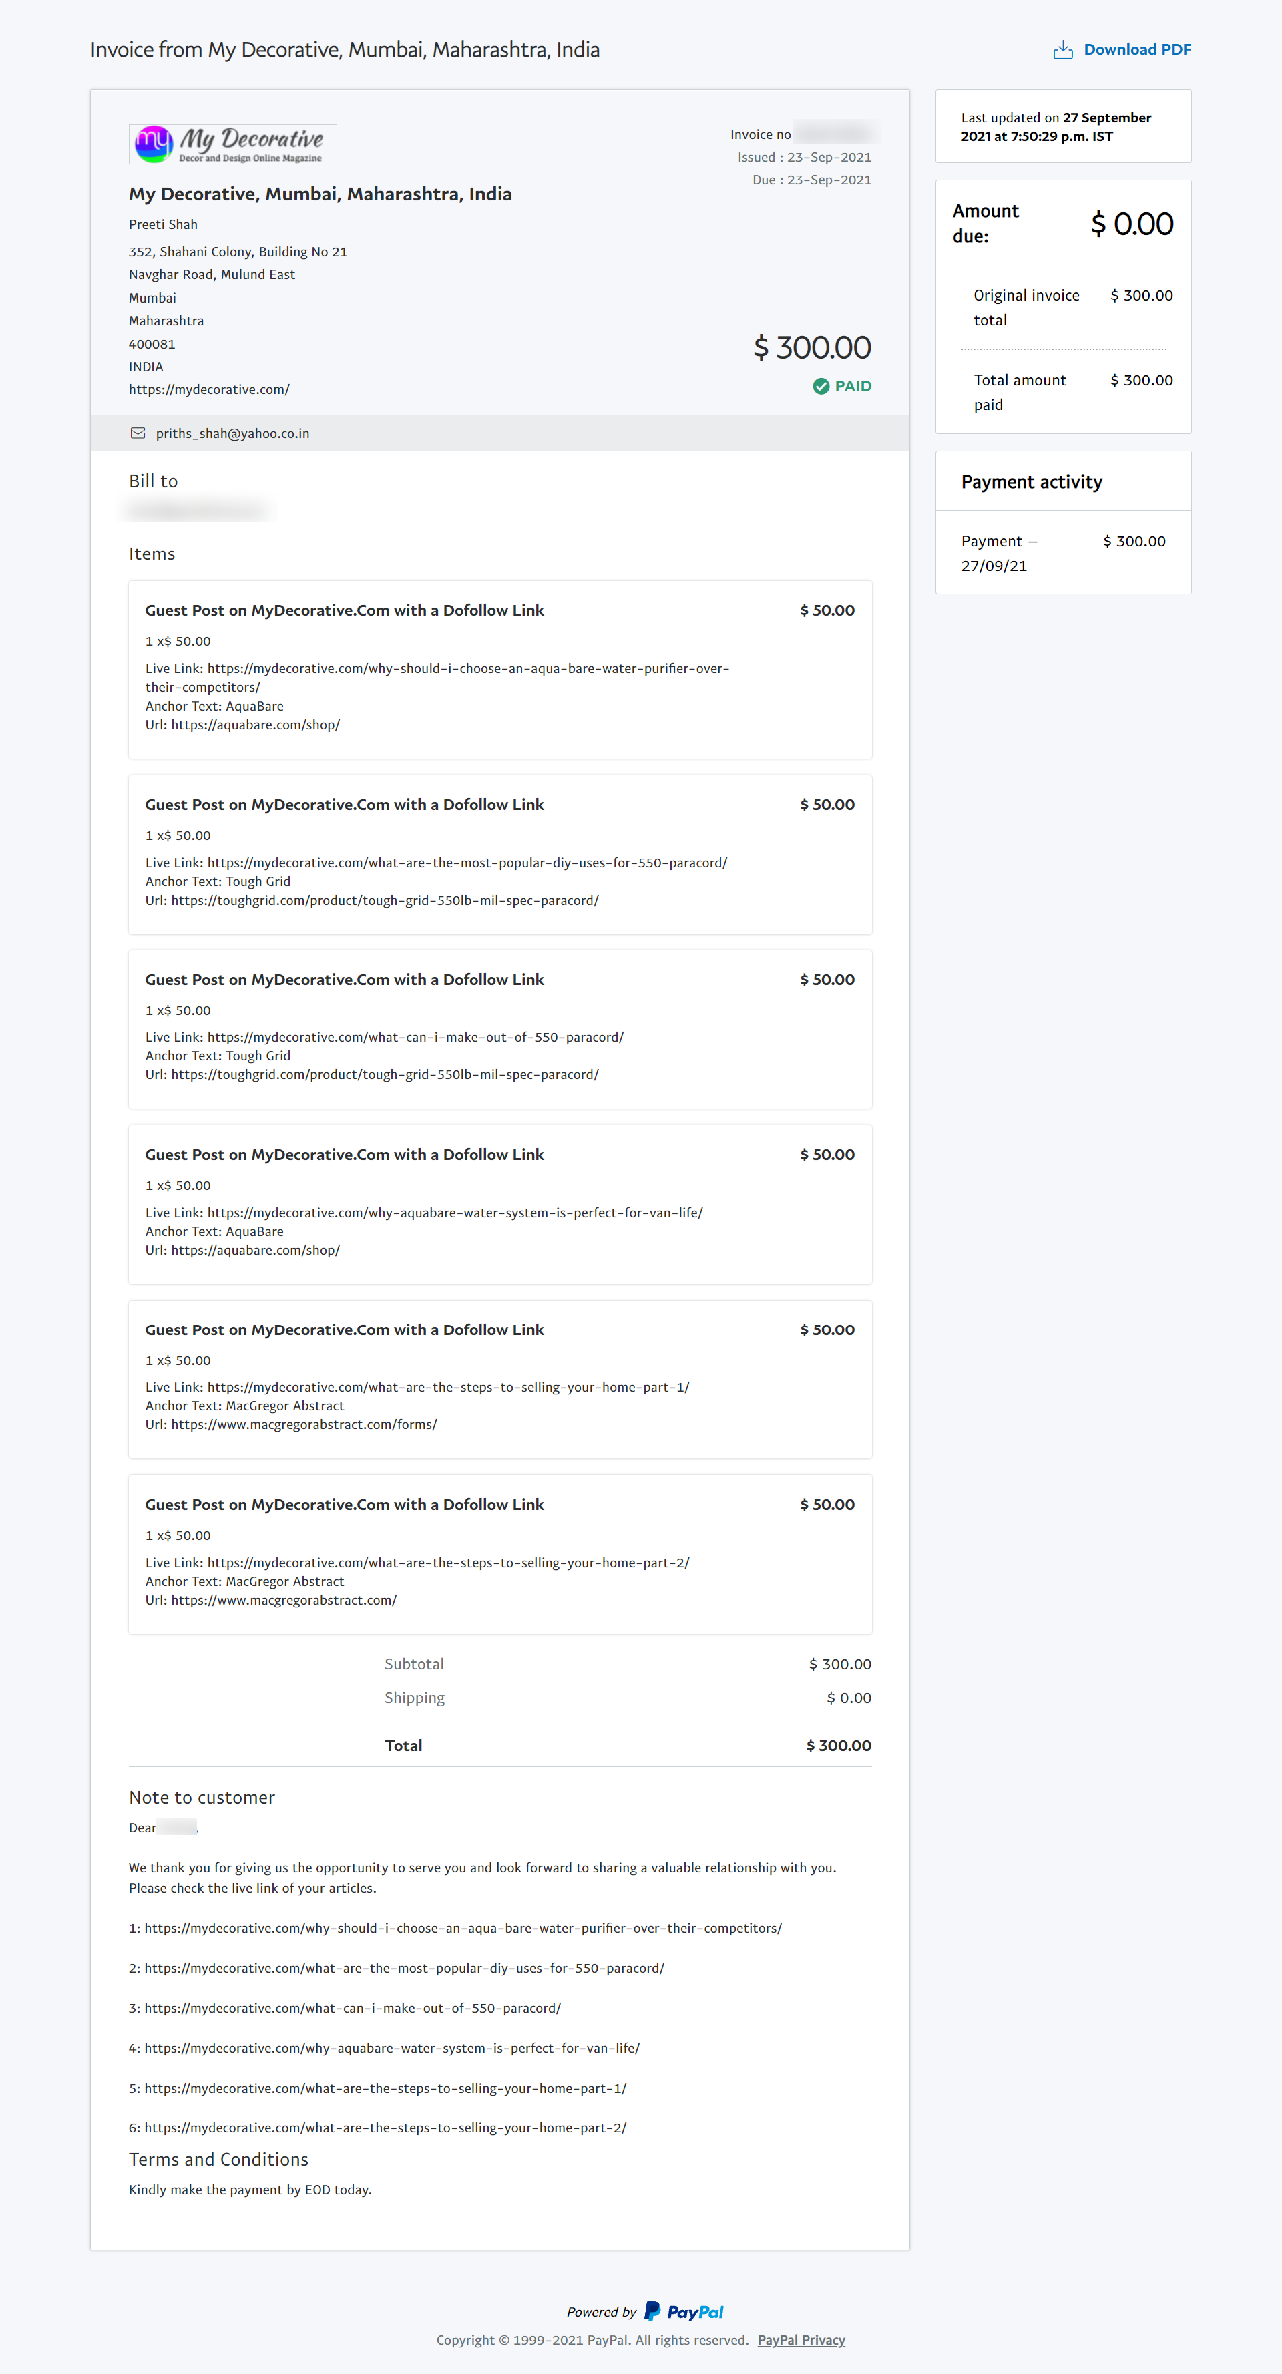Click the Total $ 300.00 row
Viewport: 1282px width, 2374px height.
coord(627,1746)
